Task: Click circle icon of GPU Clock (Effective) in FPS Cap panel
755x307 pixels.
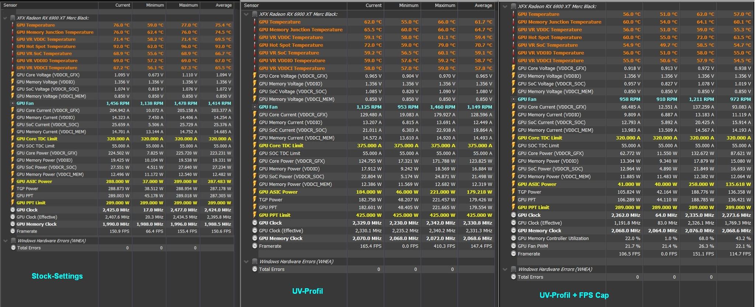Action: (x=514, y=223)
